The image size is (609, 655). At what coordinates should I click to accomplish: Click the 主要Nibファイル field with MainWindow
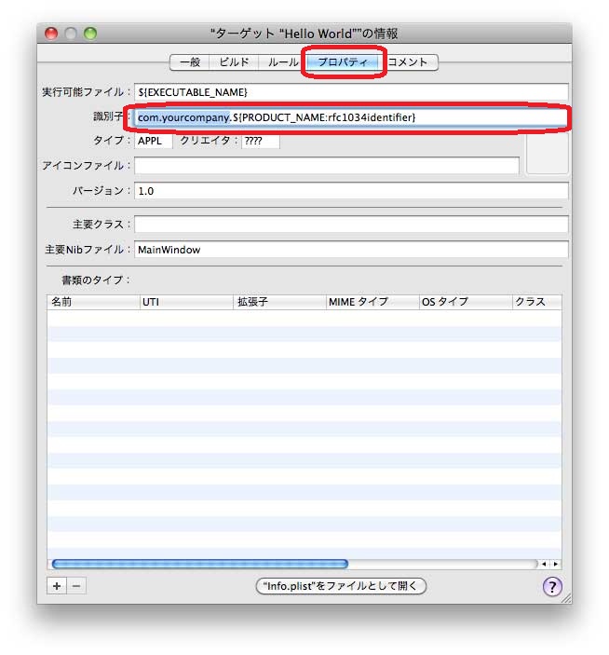[x=350, y=250]
